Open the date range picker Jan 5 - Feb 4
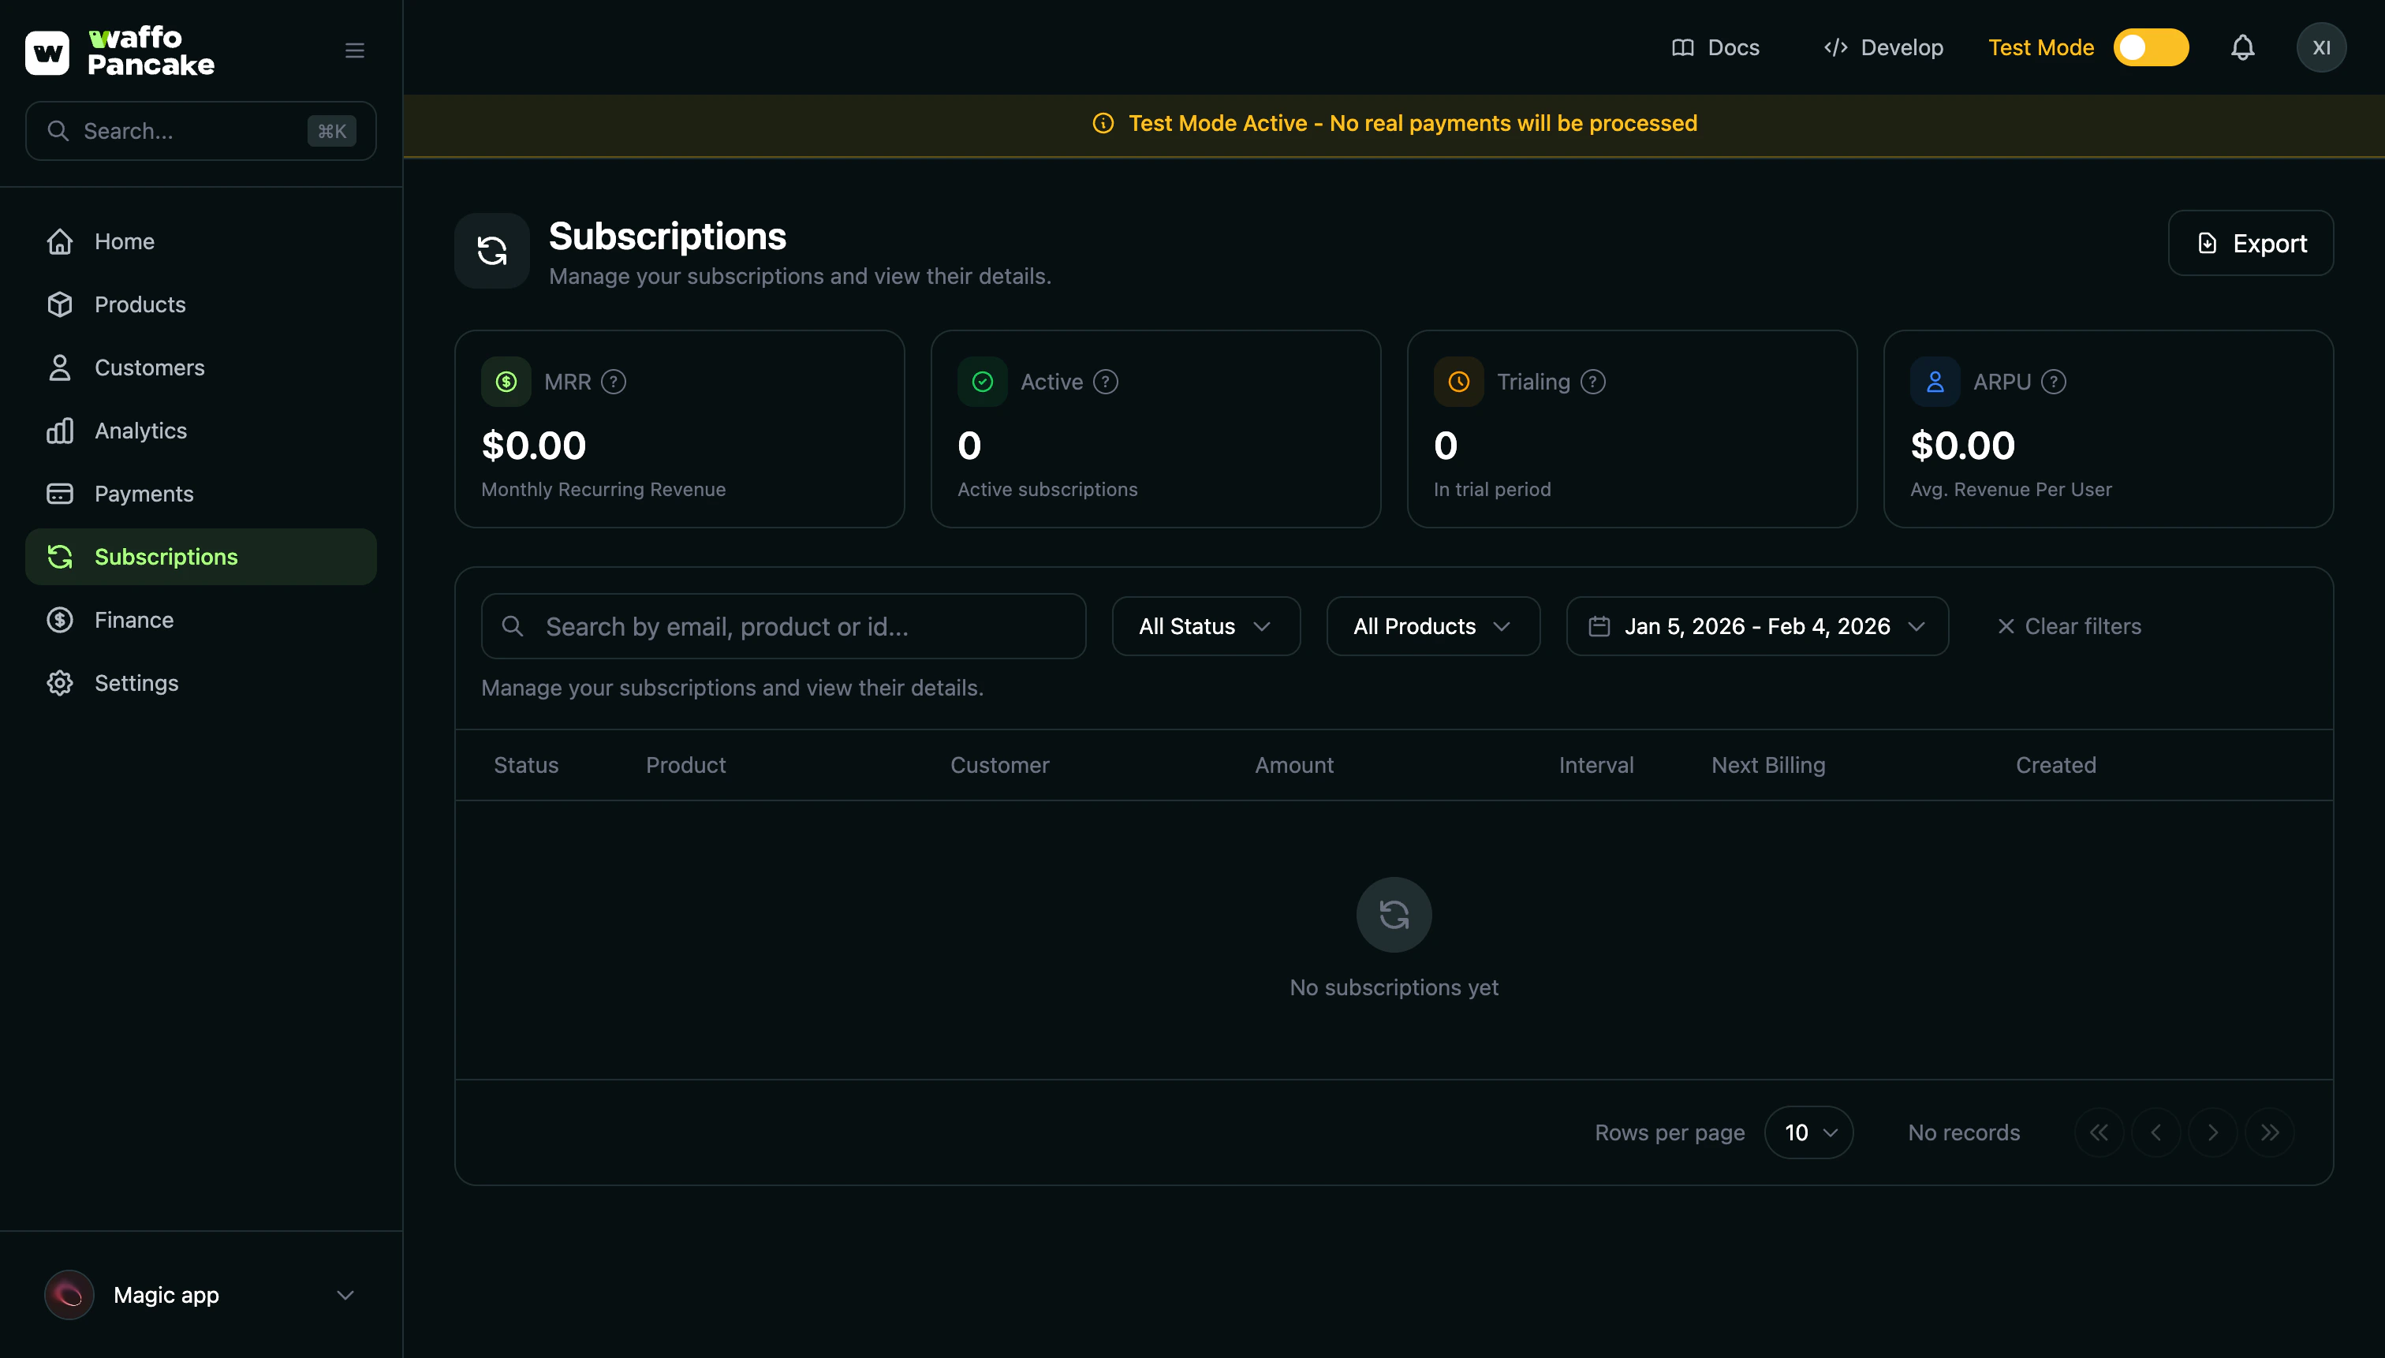 coord(1756,626)
